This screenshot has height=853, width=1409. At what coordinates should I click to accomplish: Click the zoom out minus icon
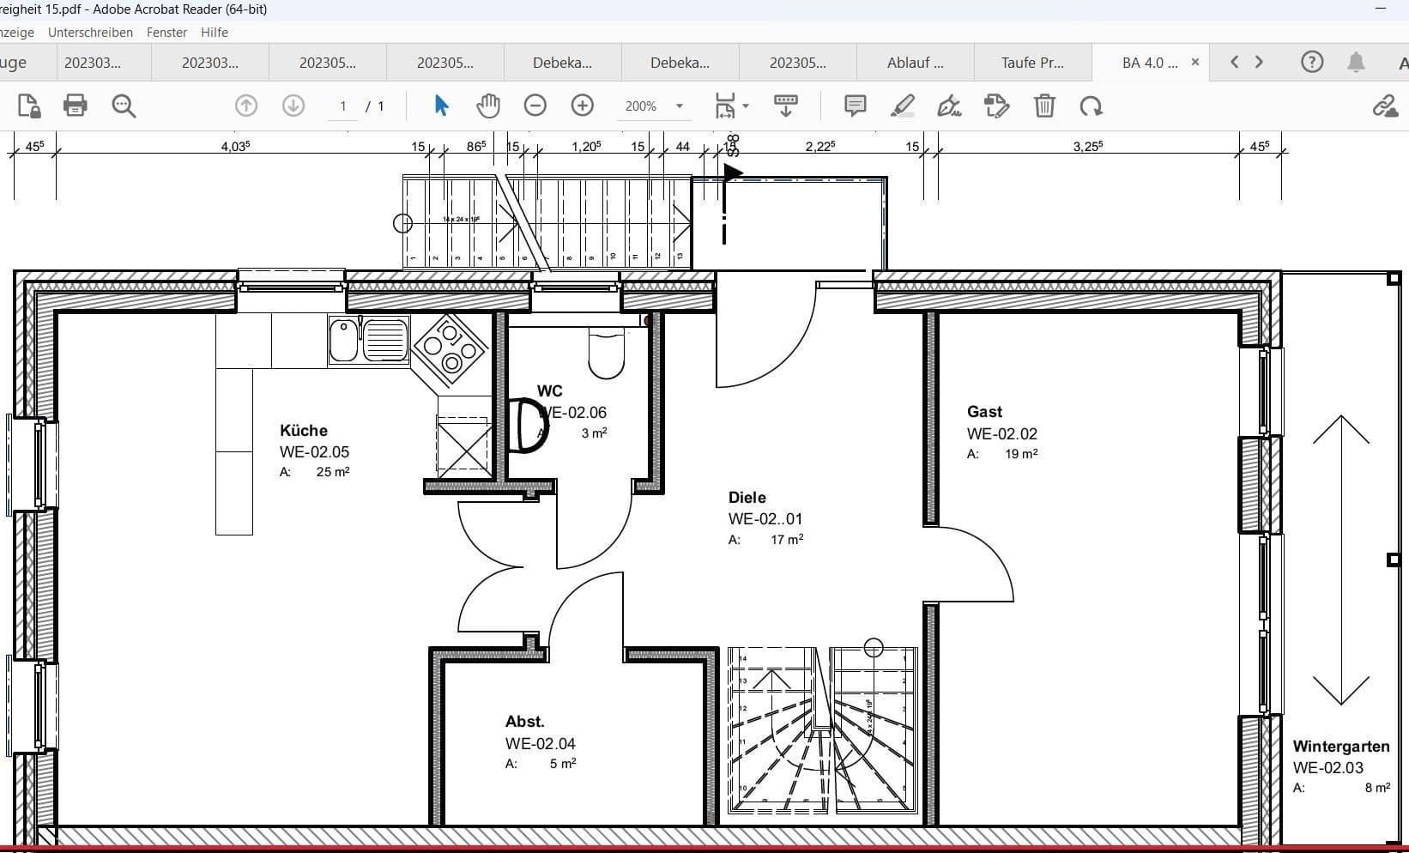click(535, 106)
